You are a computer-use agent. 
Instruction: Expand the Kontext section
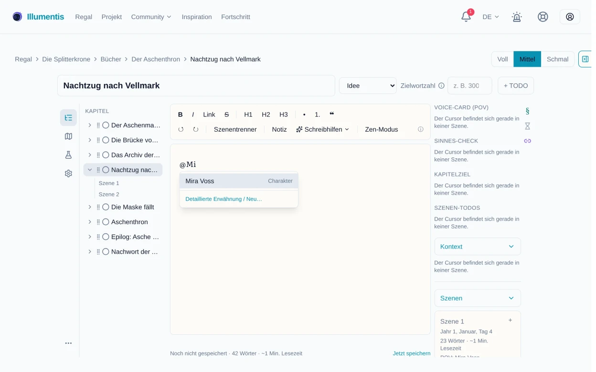[478, 247]
